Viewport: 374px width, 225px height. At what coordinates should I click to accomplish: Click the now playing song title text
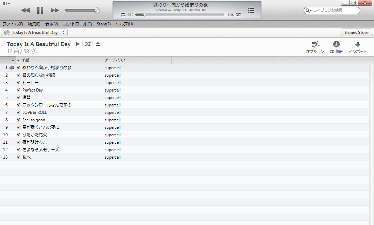[181, 5]
